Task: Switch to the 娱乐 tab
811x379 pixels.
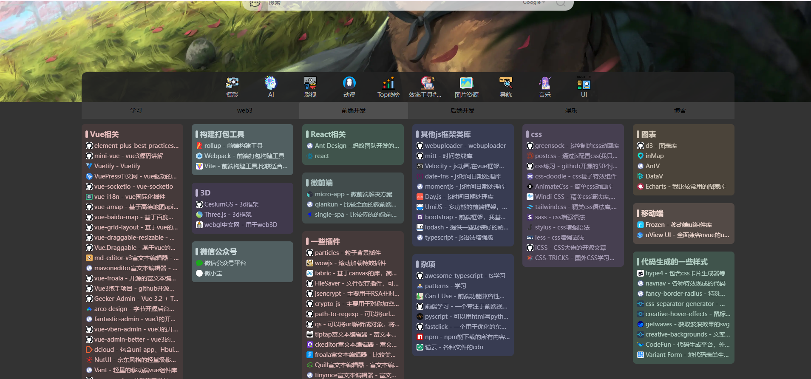Action: tap(571, 110)
